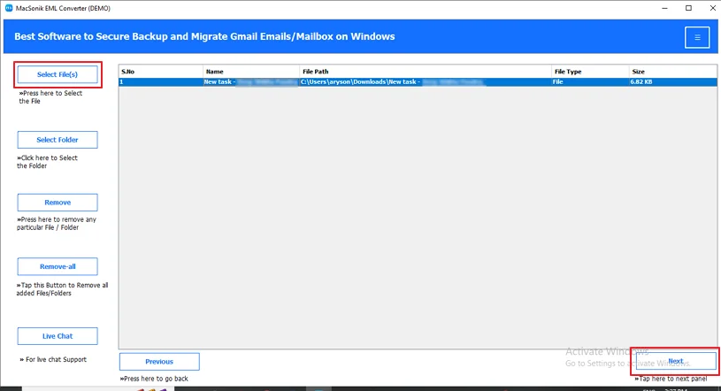Screen dimensions: 721x391
Task: Select the file path cell starting C:\Users\aryson
Action: (426, 82)
